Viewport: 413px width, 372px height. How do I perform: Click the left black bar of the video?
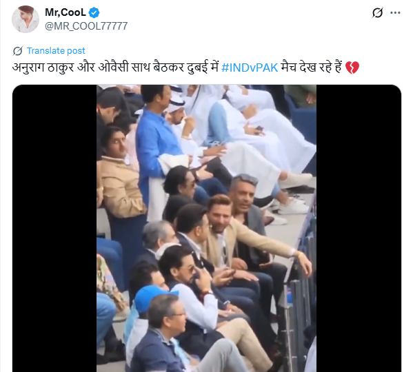click(x=54, y=228)
